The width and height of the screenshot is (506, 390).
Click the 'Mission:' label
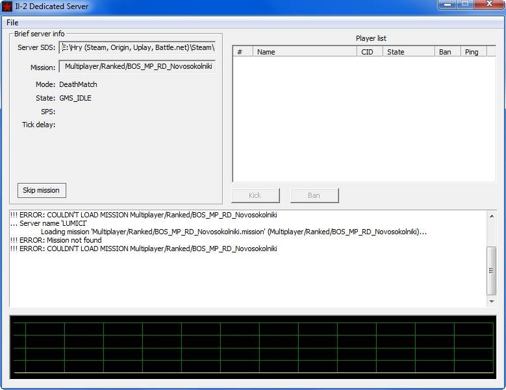point(43,67)
